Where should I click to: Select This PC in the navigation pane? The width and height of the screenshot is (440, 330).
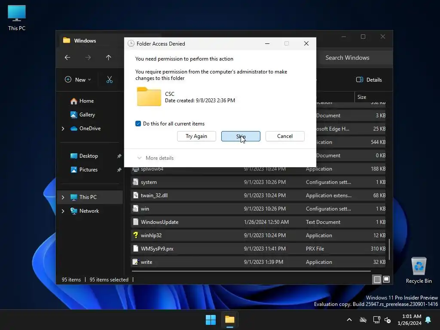click(x=88, y=197)
